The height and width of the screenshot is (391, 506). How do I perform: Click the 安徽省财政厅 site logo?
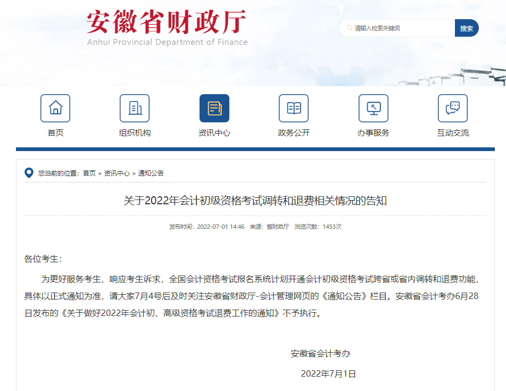point(167,28)
